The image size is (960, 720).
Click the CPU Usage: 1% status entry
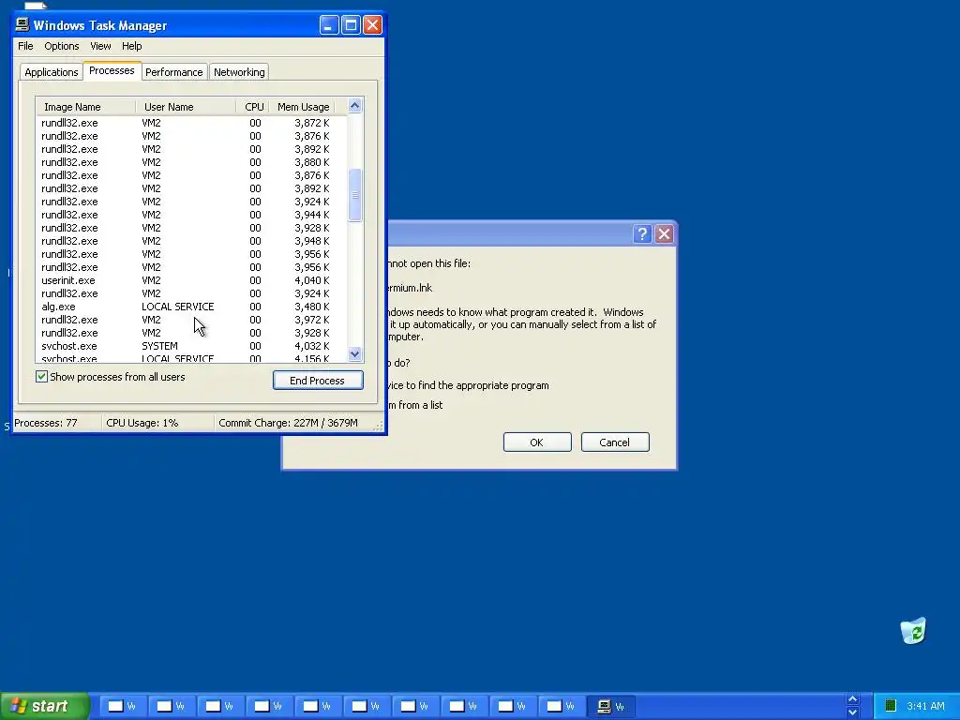[142, 423]
